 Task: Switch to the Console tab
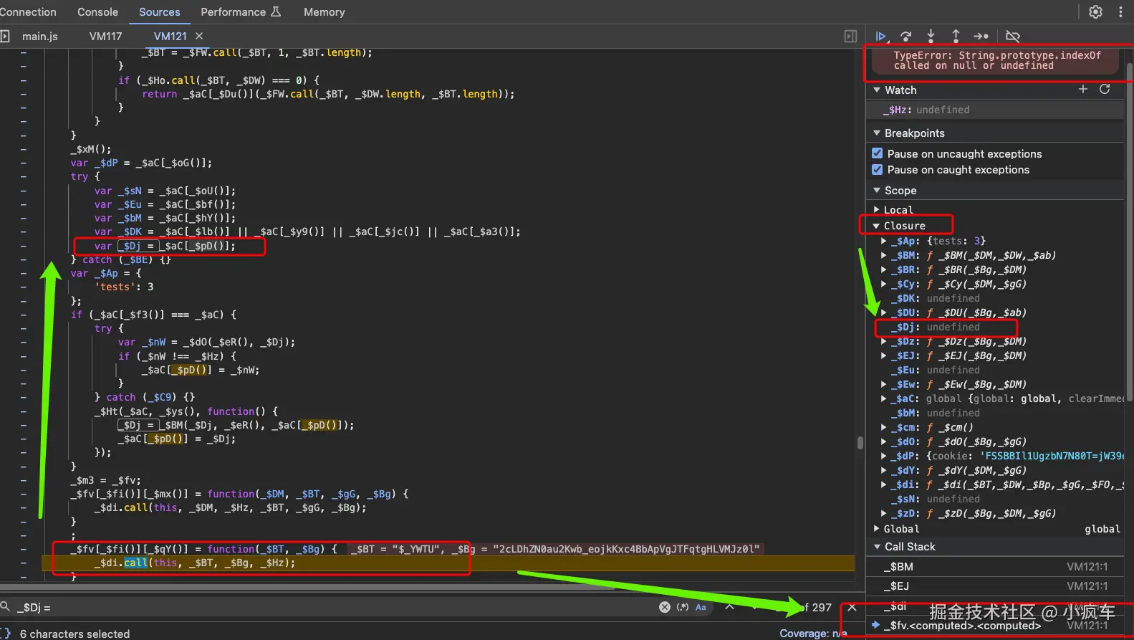tap(97, 12)
